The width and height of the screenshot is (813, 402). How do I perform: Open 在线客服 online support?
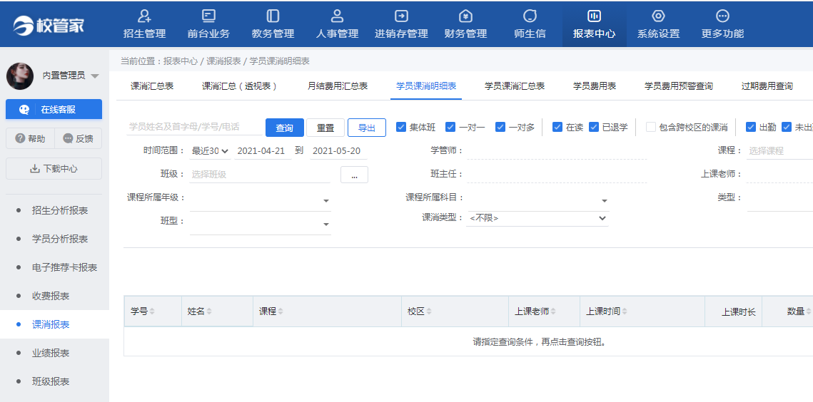54,109
